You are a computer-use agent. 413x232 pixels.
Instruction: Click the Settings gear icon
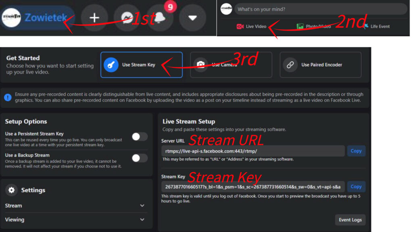[x=11, y=190]
